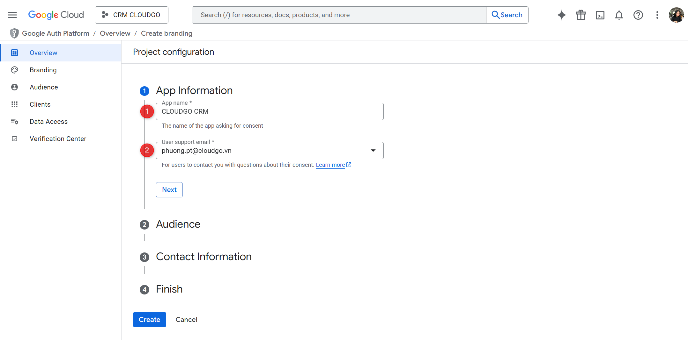Viewport: 688px width, 340px height.
Task: Open the navigation hamburger menu
Action: click(x=12, y=15)
